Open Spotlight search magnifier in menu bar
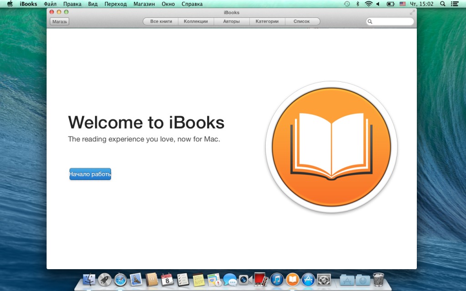This screenshot has width=466, height=291. pos(441,4)
